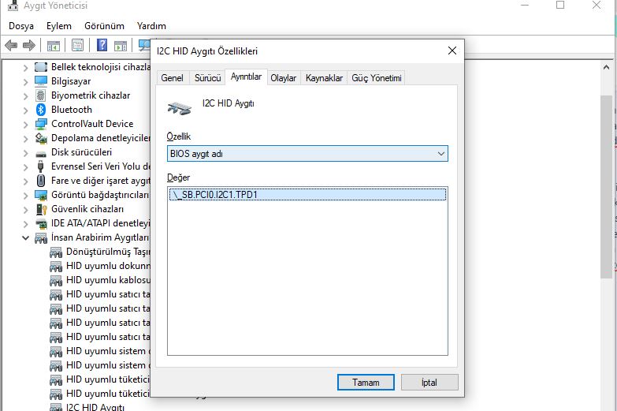The width and height of the screenshot is (617, 411).
Task: Click the HID uyumlu dokunmatik device icon
Action: point(56,267)
